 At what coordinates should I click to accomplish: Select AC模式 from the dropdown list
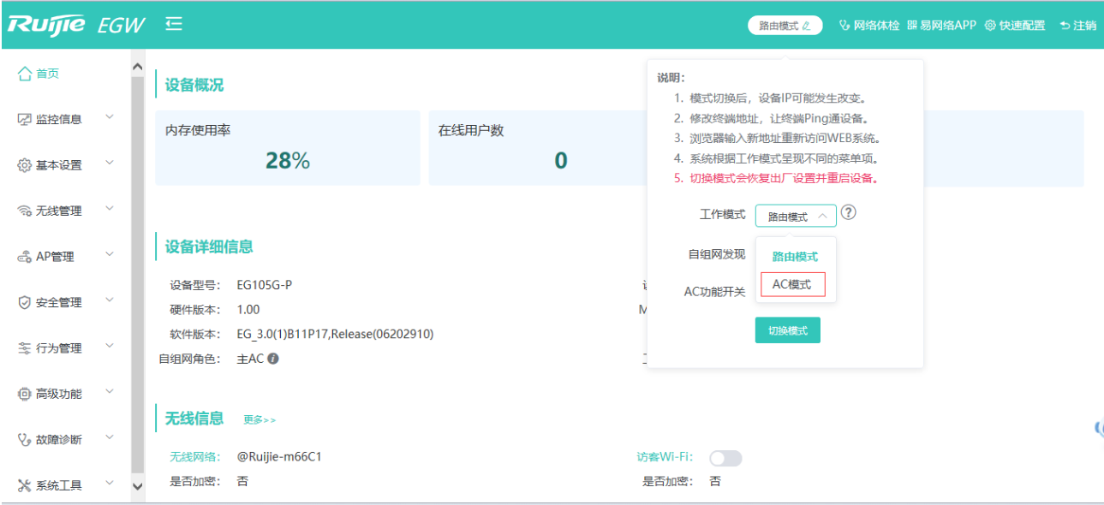[792, 284]
